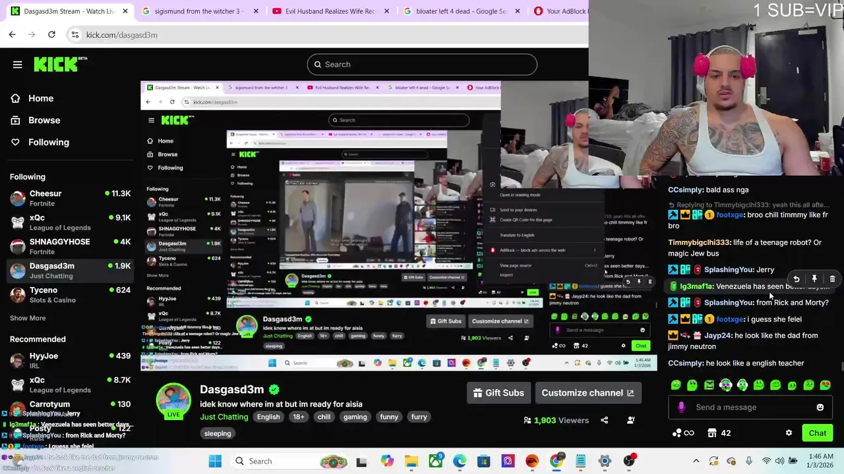Click the English tag
The width and height of the screenshot is (844, 474).
[268, 417]
